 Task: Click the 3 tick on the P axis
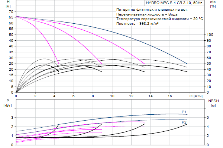coord(12,118)
